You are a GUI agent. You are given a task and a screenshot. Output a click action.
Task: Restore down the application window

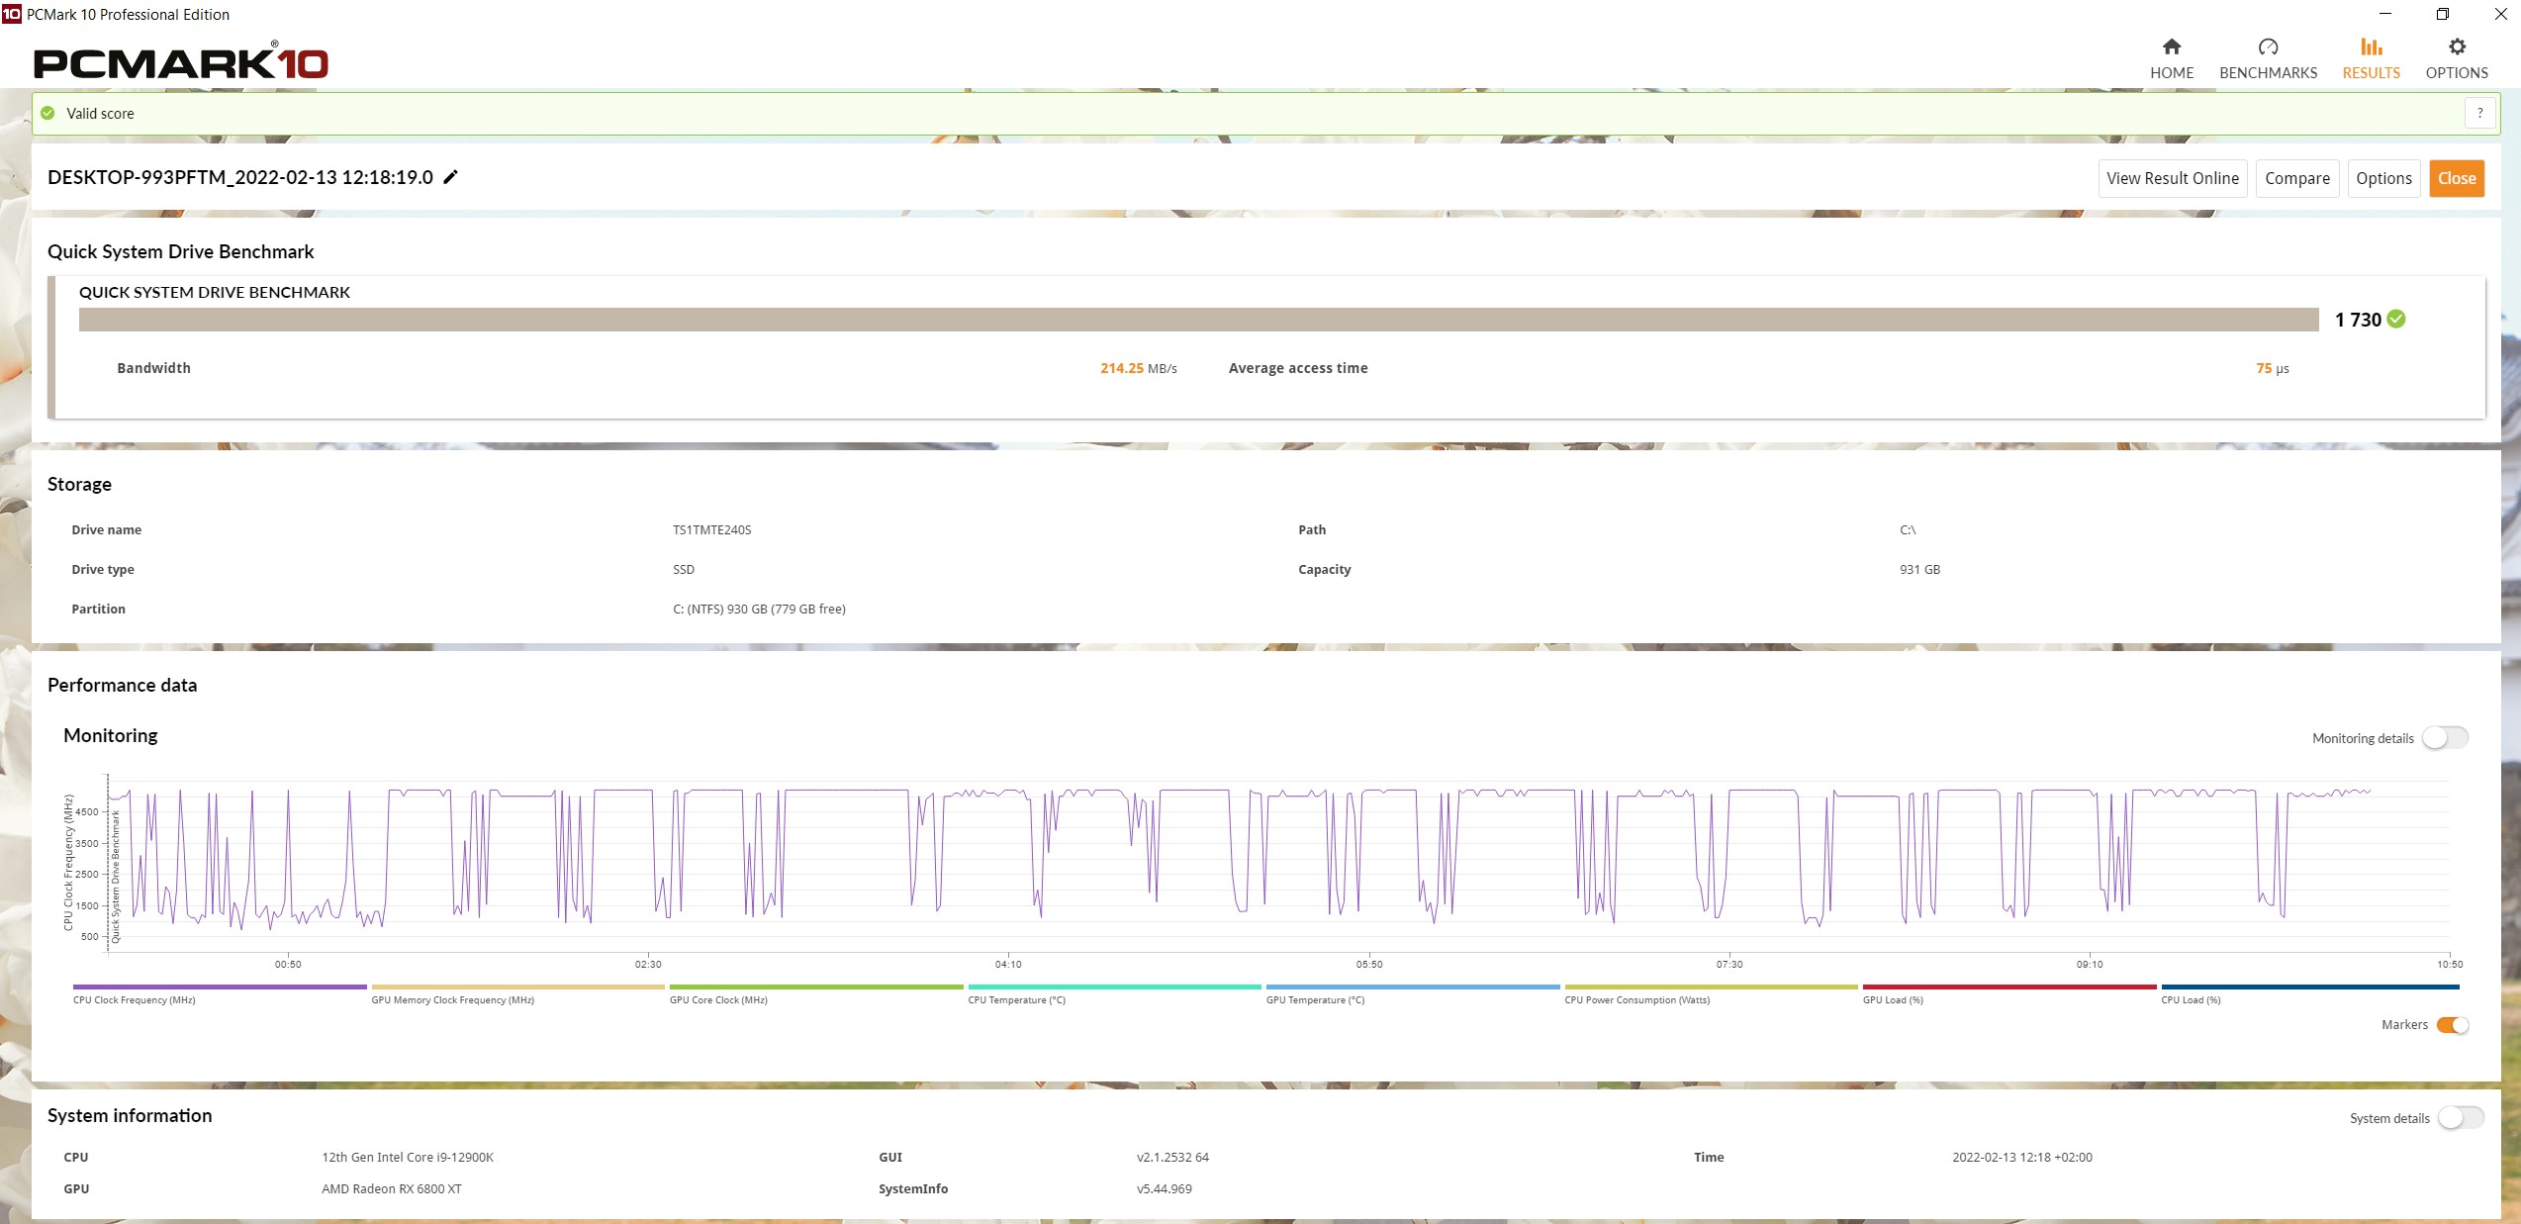2442,14
